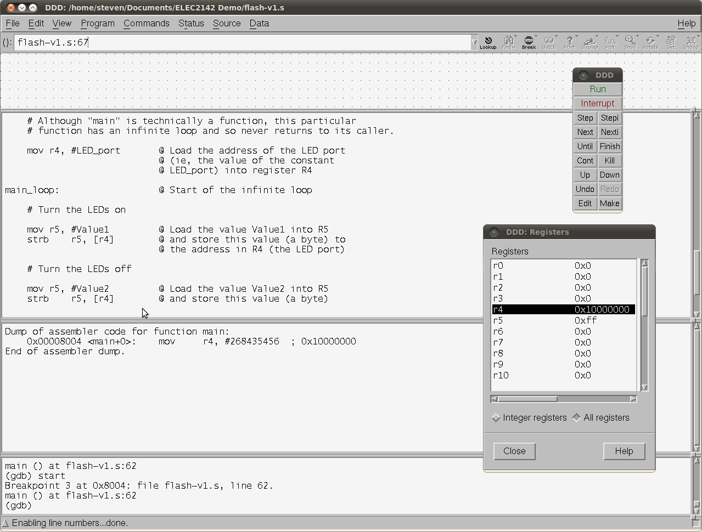Select the Integer registers radio button
Image resolution: width=702 pixels, height=532 pixels.
coord(496,417)
